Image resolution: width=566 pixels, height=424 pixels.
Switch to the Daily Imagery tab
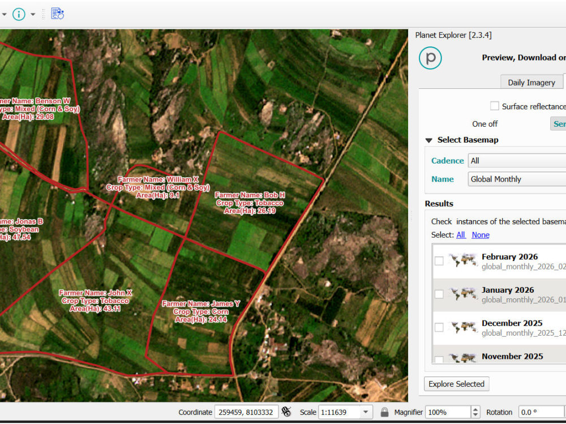[531, 82]
